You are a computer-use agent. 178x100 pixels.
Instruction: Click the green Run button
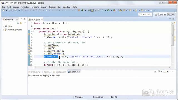[108, 10]
